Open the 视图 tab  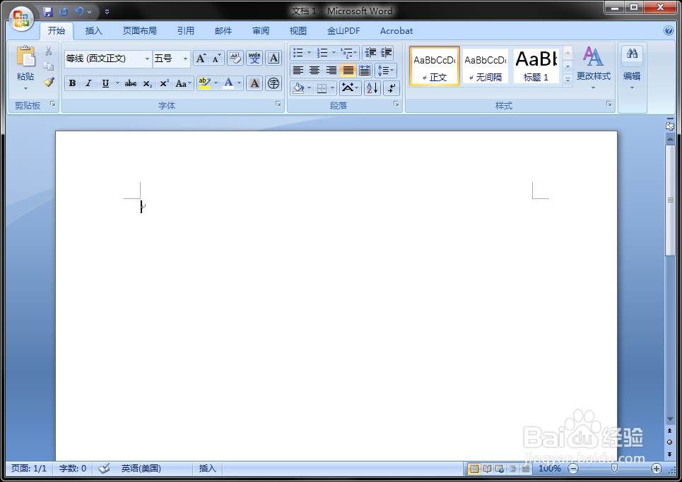(x=298, y=31)
